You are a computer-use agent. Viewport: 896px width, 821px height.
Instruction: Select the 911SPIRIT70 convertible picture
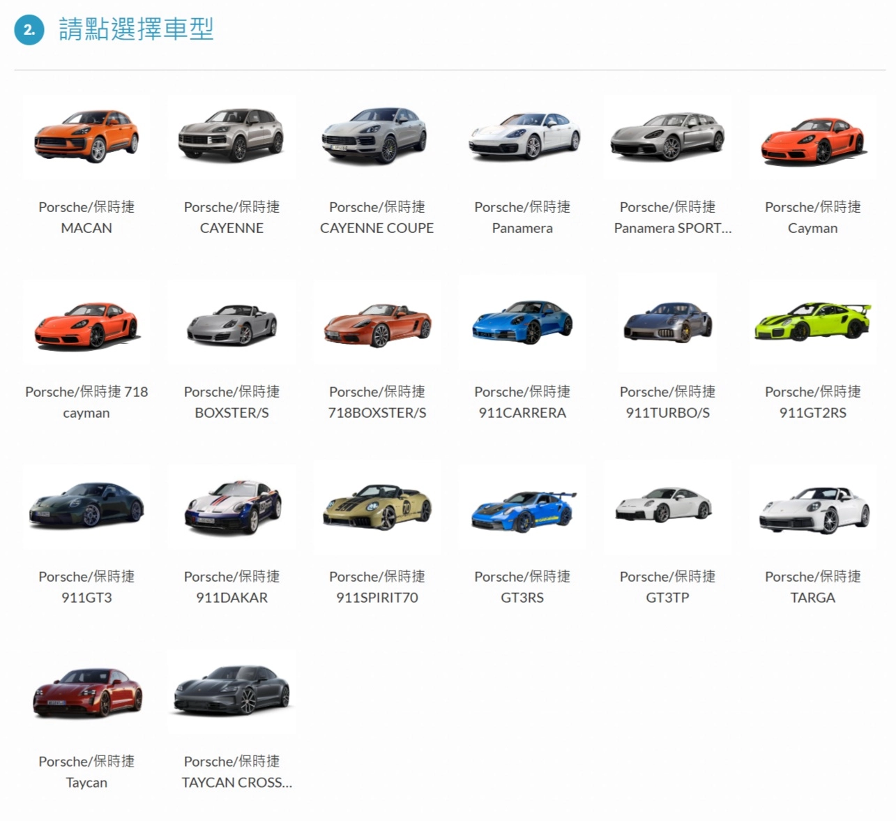coord(377,507)
